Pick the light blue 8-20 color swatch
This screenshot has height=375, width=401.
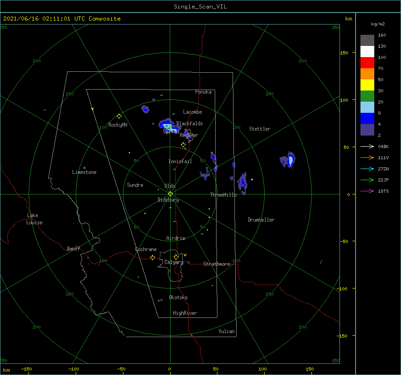pyautogui.click(x=367, y=107)
